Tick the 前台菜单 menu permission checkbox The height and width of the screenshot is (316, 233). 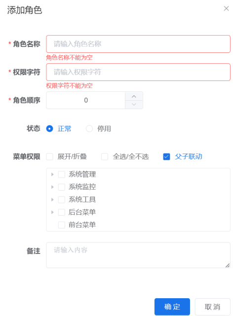click(x=62, y=225)
